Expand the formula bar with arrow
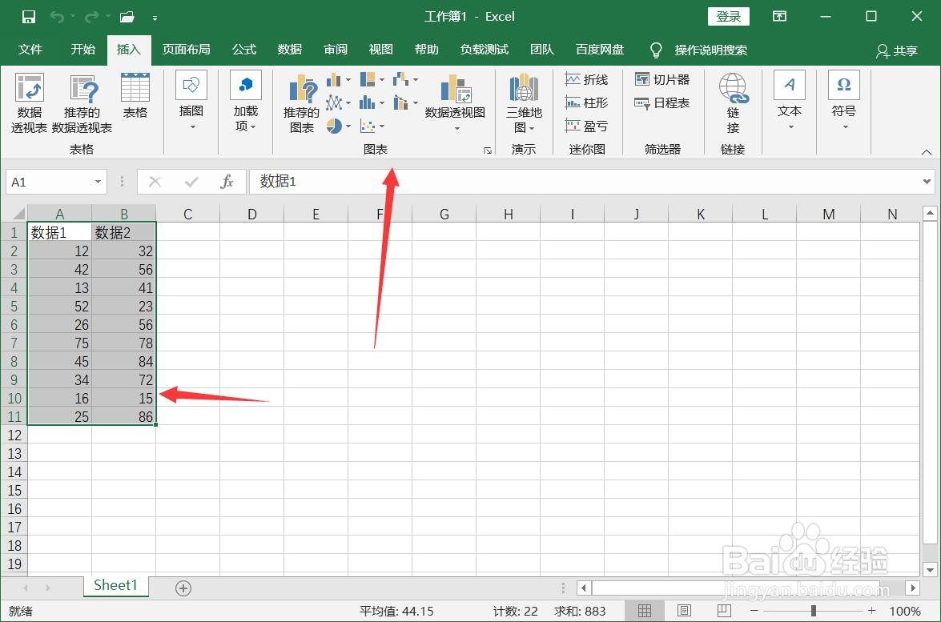The image size is (941, 622). pyautogui.click(x=927, y=182)
